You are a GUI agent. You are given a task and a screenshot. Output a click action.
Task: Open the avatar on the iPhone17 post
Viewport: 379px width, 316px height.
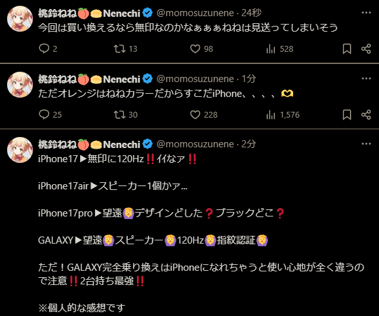pyautogui.click(x=20, y=150)
